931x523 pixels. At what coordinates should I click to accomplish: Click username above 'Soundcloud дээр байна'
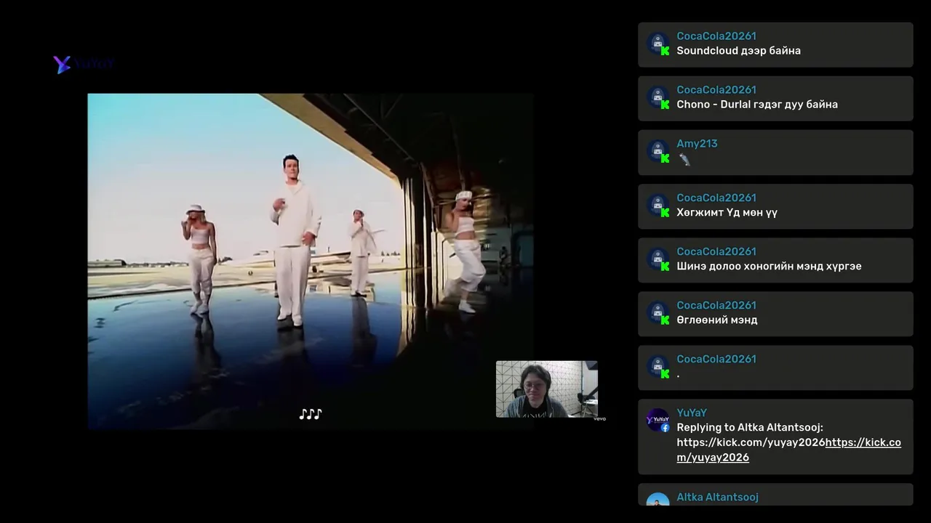(716, 36)
